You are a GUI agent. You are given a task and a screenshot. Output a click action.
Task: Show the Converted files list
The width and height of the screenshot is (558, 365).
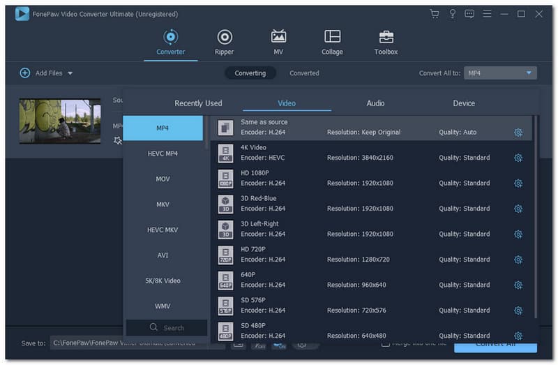[x=304, y=73]
